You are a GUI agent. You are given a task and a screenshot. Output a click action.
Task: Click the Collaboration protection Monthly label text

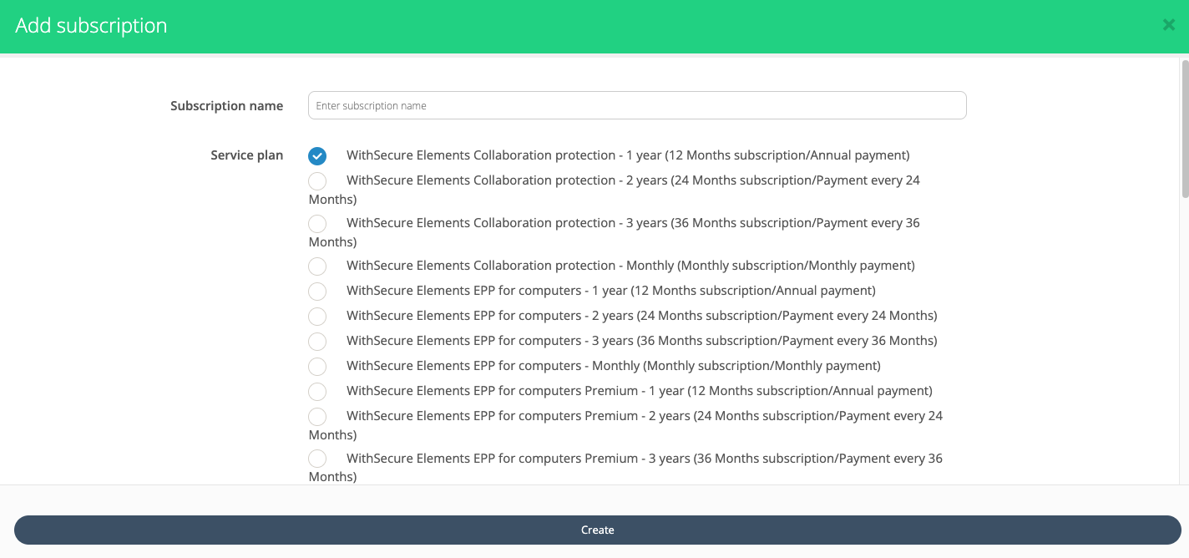630,266
